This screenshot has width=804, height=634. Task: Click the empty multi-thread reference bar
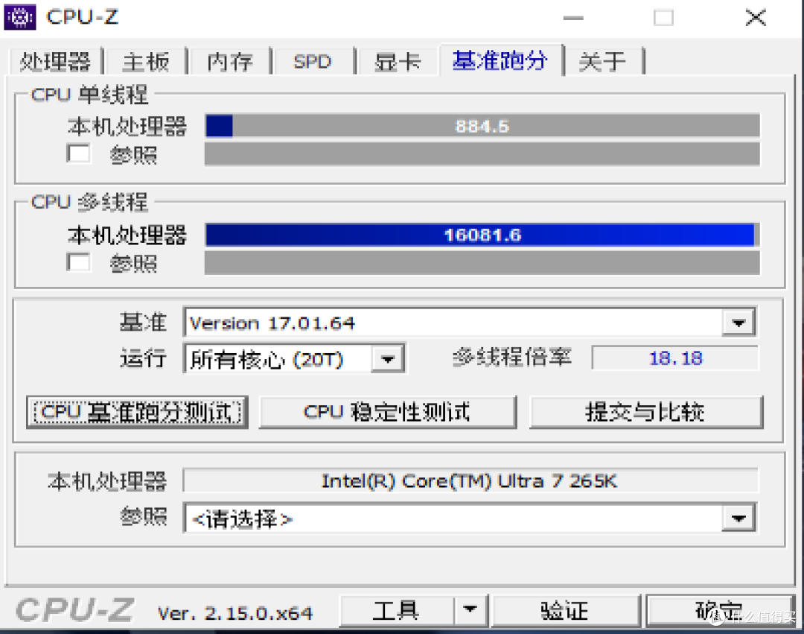482,263
